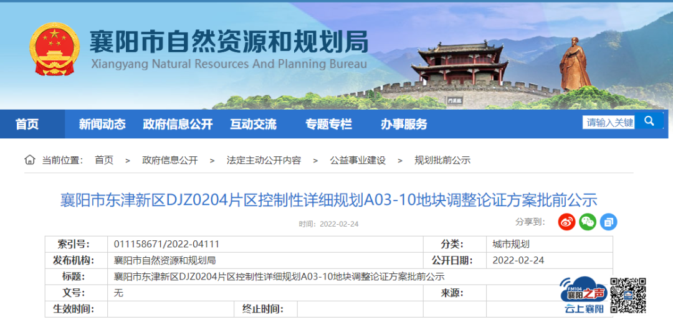The width and height of the screenshot is (673, 325).
Task: Click breadcrumb link 首页
Action: click(x=104, y=161)
